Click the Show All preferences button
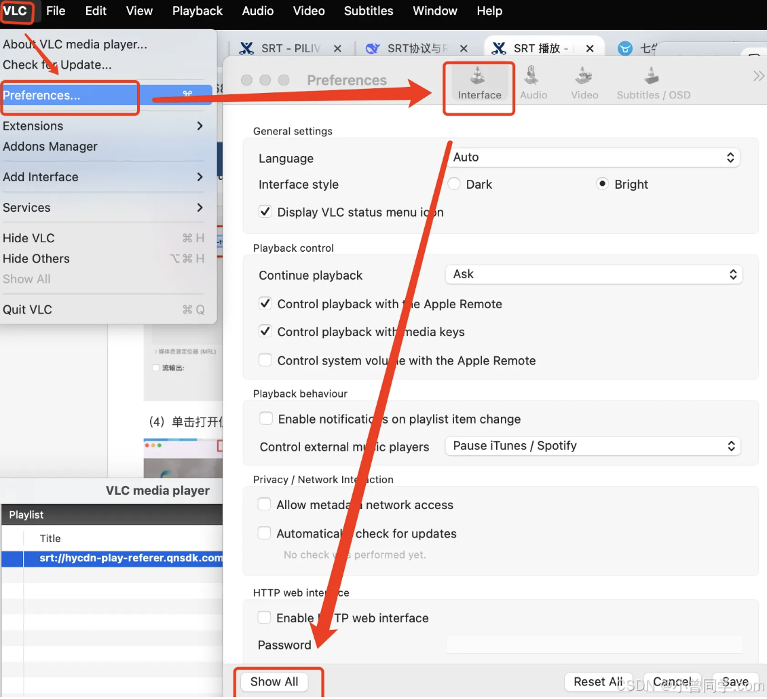 (274, 682)
